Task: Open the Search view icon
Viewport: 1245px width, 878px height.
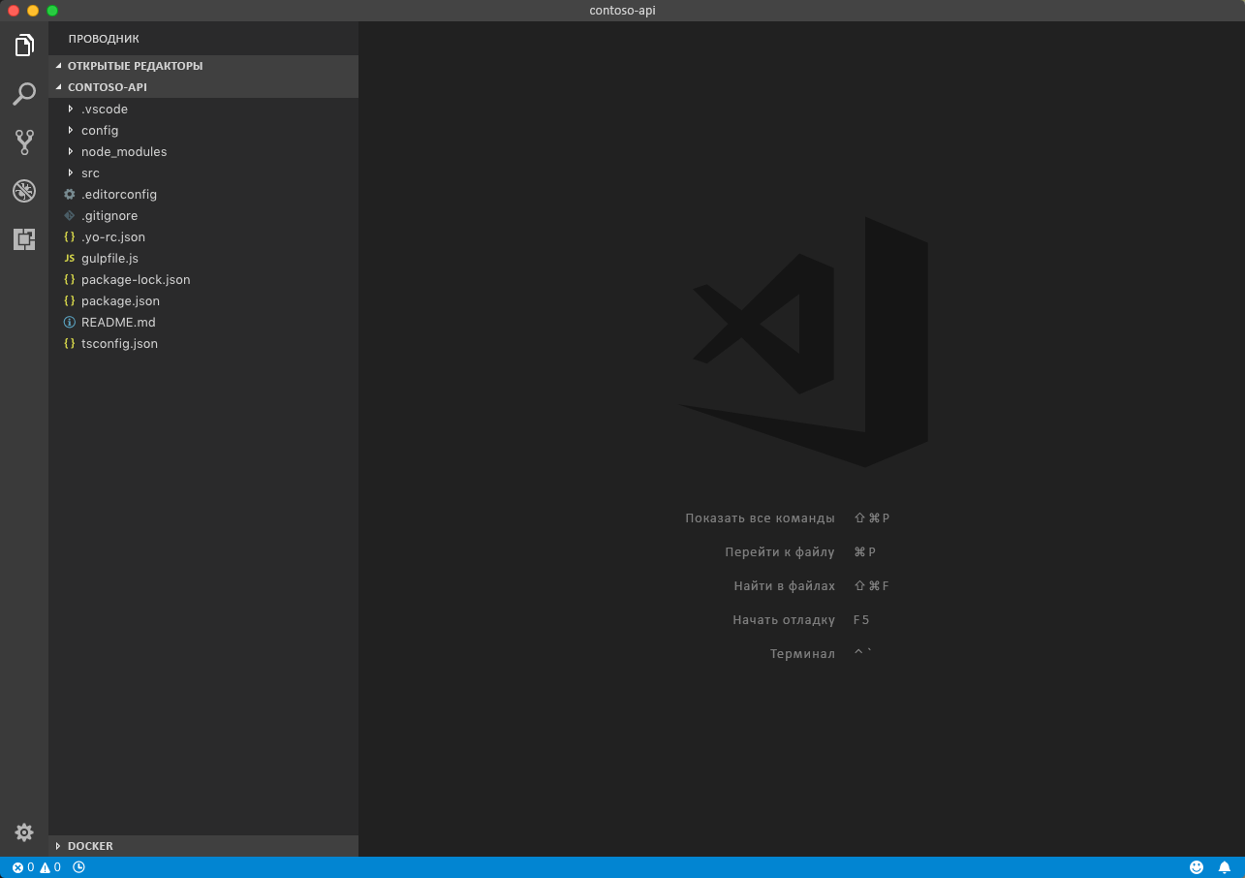Action: click(24, 93)
